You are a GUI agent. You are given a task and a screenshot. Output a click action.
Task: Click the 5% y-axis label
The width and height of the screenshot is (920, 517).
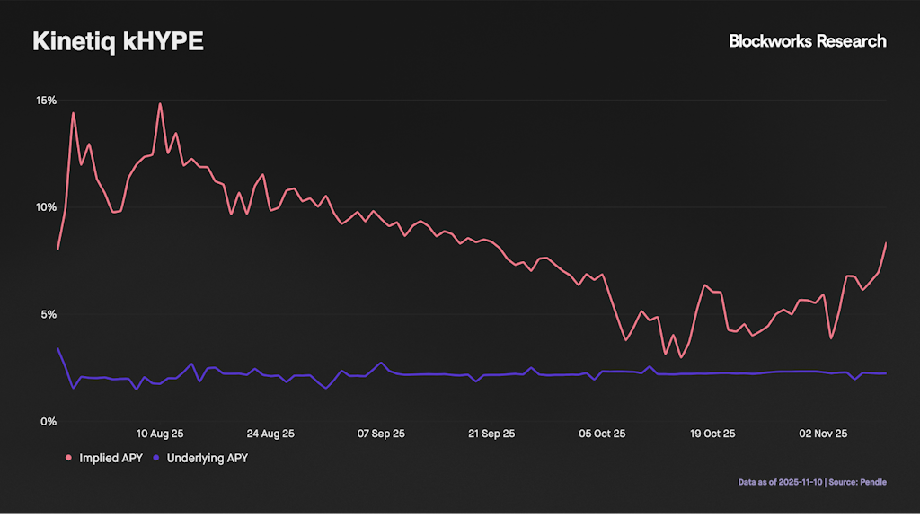click(49, 314)
